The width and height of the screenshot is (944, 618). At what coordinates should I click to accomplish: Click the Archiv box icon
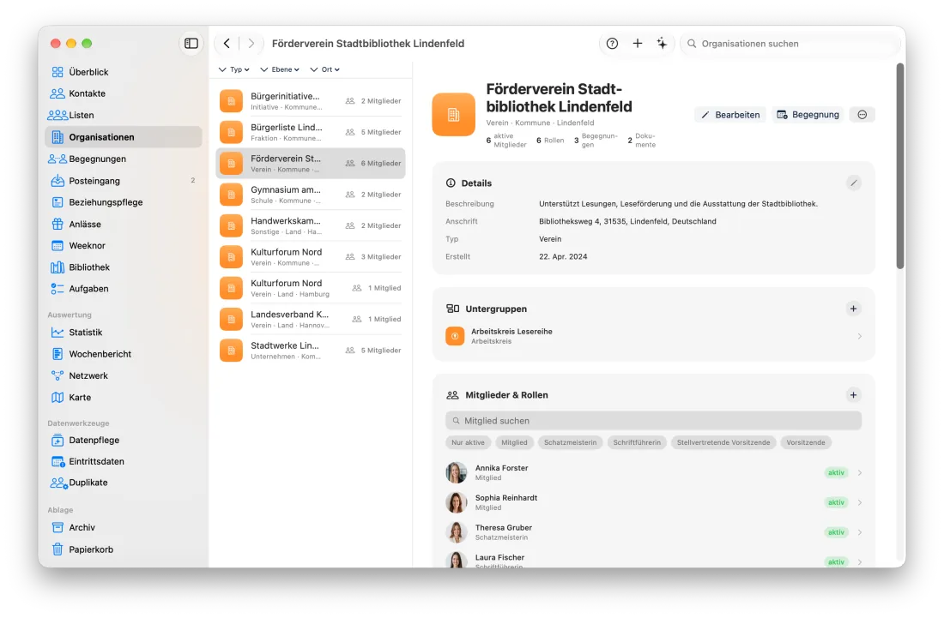point(57,528)
